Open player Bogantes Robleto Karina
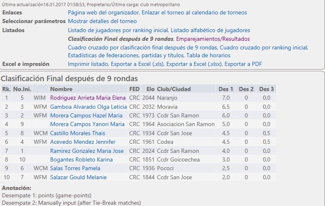The image size is (325, 206). 81,160
